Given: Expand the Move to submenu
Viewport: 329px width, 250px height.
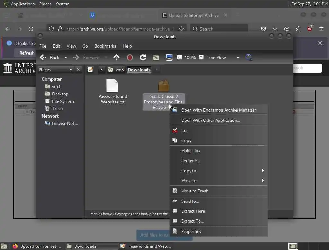Looking at the screenshot, I should (218, 181).
